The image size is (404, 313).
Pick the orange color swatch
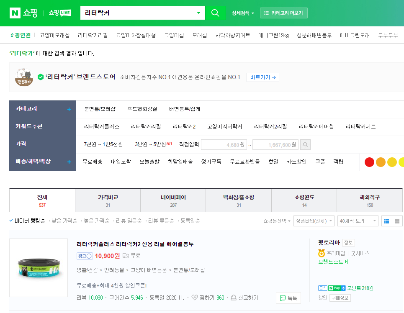pyautogui.click(x=381, y=162)
